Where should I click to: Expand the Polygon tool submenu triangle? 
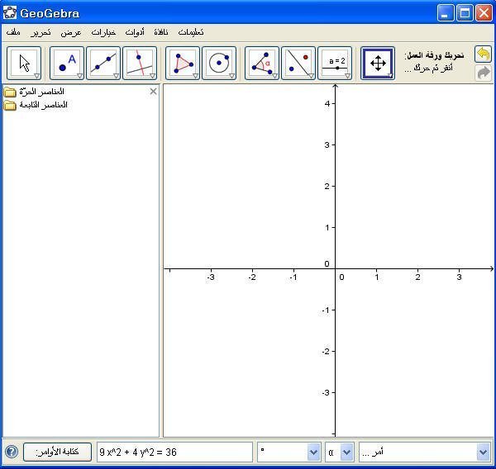pos(195,76)
